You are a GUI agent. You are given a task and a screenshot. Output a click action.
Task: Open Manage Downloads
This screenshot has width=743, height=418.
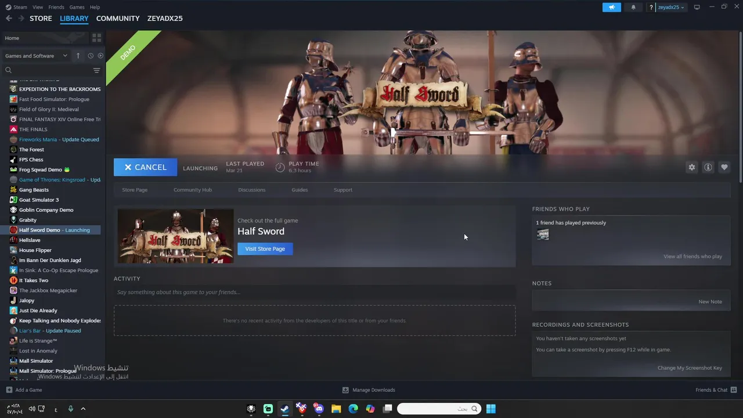369,390
